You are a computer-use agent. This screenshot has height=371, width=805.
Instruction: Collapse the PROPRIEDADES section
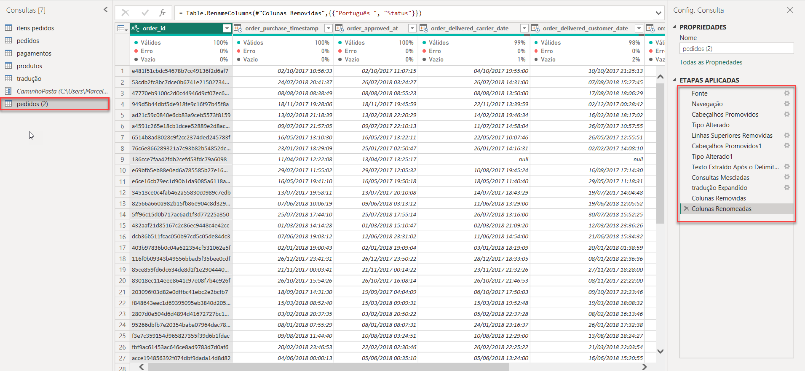(674, 27)
